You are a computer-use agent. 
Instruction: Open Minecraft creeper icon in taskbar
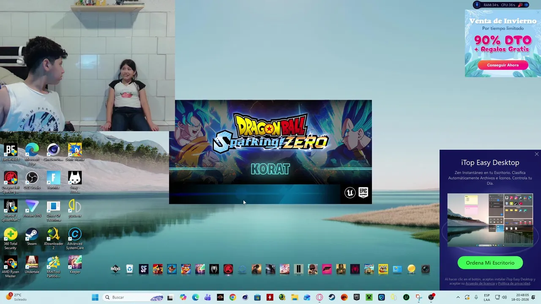click(x=369, y=297)
